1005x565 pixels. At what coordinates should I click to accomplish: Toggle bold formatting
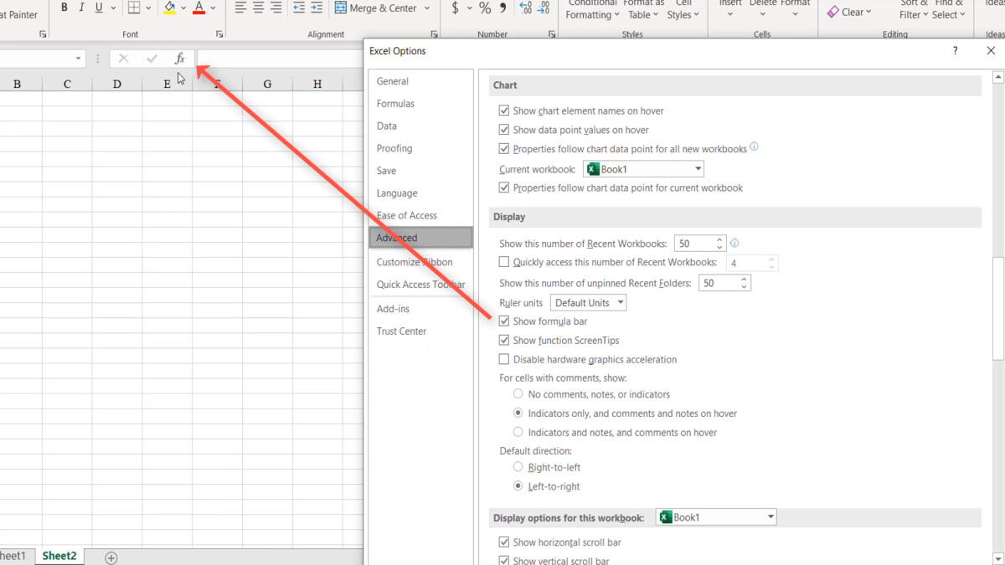click(x=64, y=7)
